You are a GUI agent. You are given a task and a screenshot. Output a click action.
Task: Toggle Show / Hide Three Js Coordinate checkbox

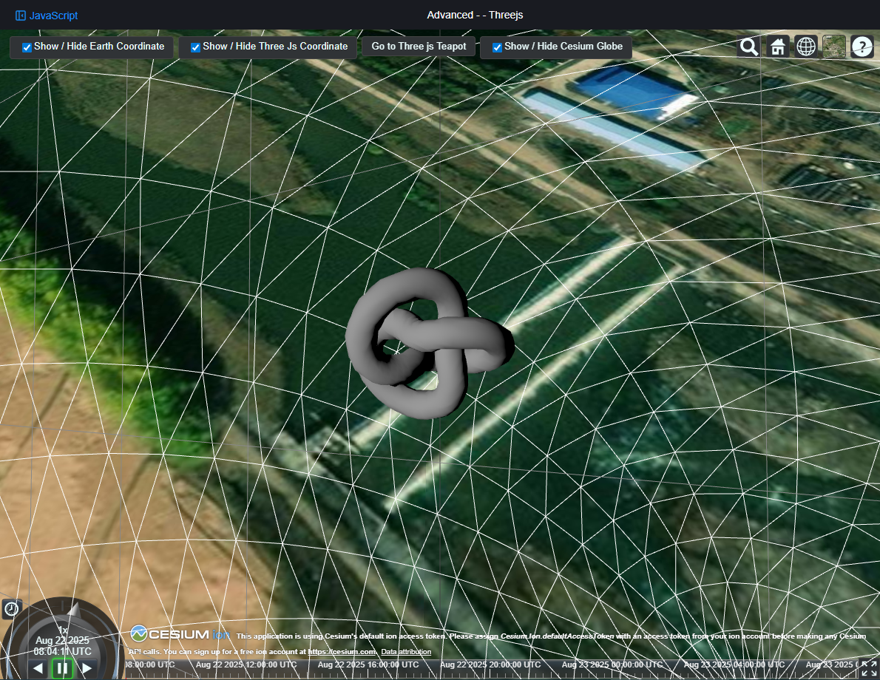[x=195, y=47]
